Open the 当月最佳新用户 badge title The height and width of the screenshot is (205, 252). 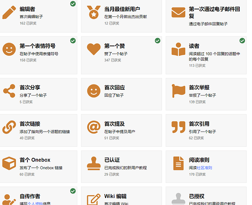(x=122, y=9)
